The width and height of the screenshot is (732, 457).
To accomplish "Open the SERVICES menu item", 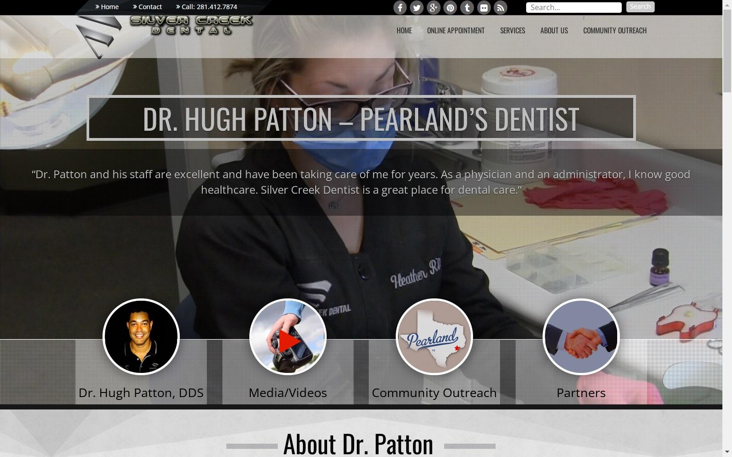I will (512, 30).
